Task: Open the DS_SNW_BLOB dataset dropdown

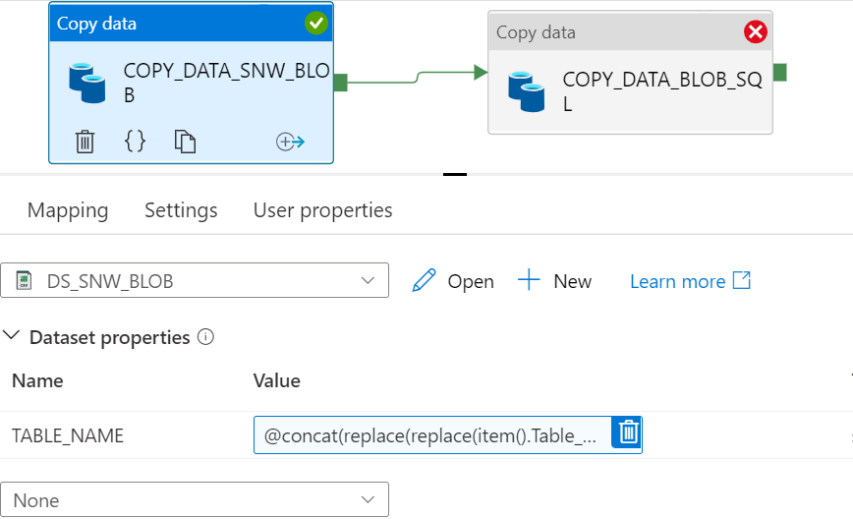Action: point(195,280)
